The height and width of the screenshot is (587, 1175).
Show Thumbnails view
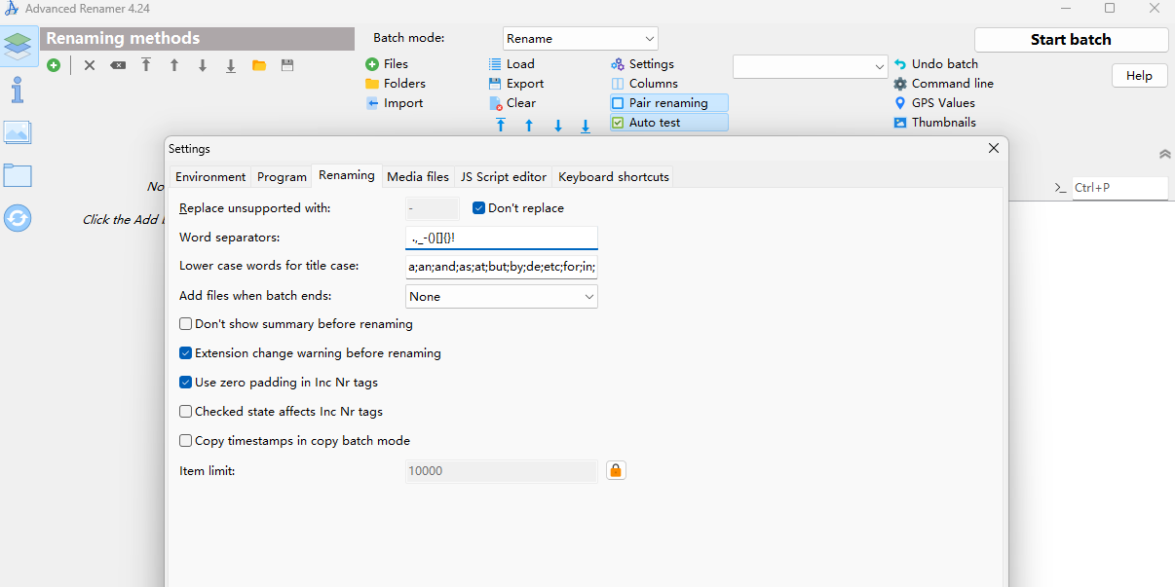[x=935, y=122]
